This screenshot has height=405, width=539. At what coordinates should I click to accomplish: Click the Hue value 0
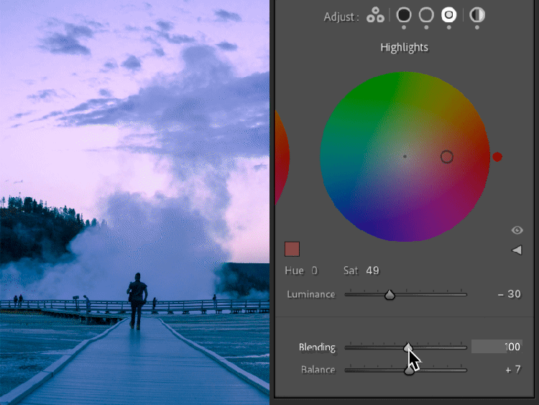pos(315,270)
